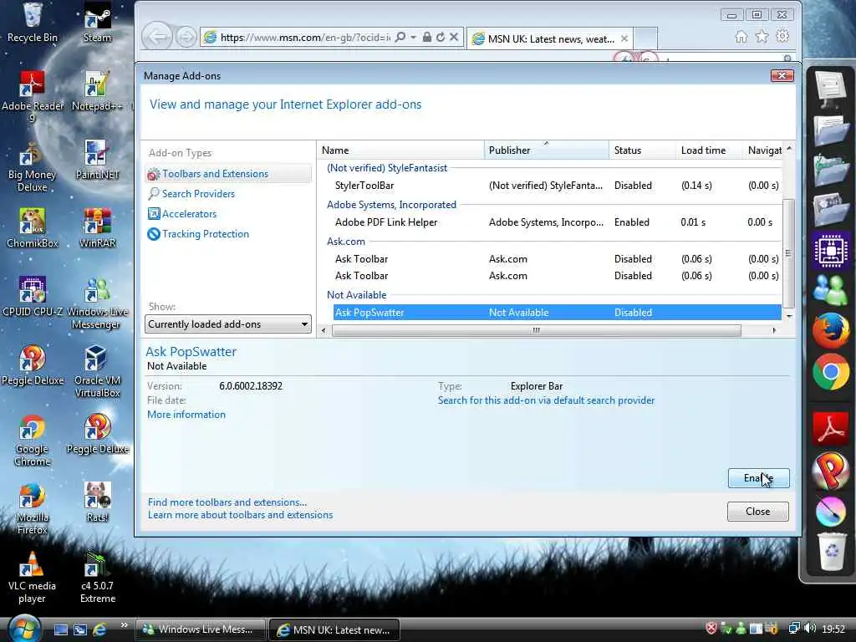Open Recycle Bin on the desktop

[33, 22]
